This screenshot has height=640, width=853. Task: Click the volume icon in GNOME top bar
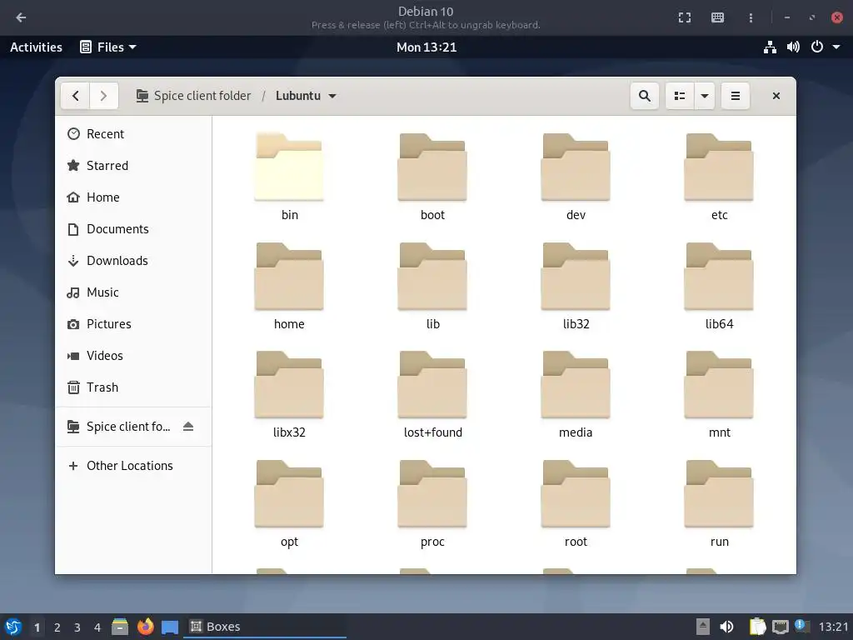coord(793,47)
